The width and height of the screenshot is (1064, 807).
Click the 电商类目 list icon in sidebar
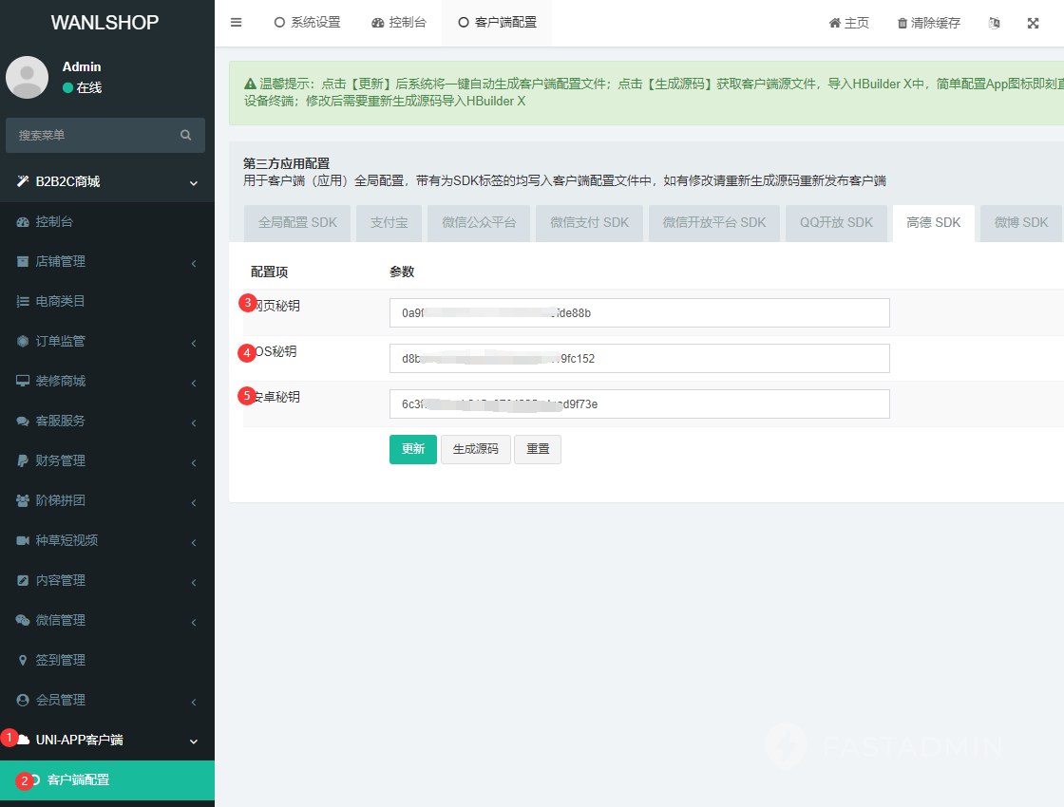tap(23, 301)
